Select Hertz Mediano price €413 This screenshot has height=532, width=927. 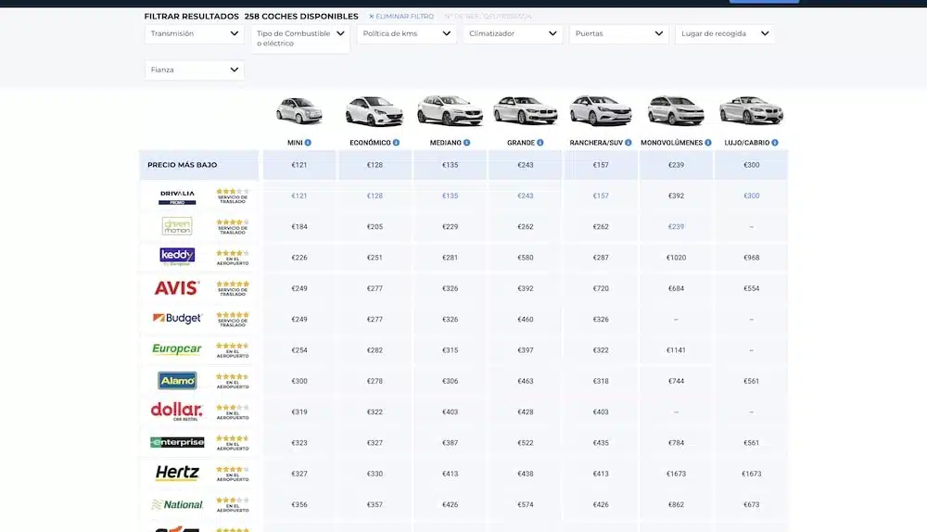(x=450, y=474)
